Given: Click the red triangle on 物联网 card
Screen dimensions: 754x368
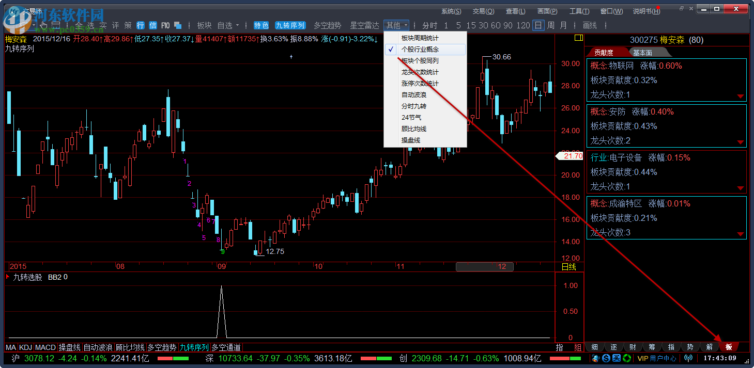Looking at the screenshot, I should [x=741, y=97].
